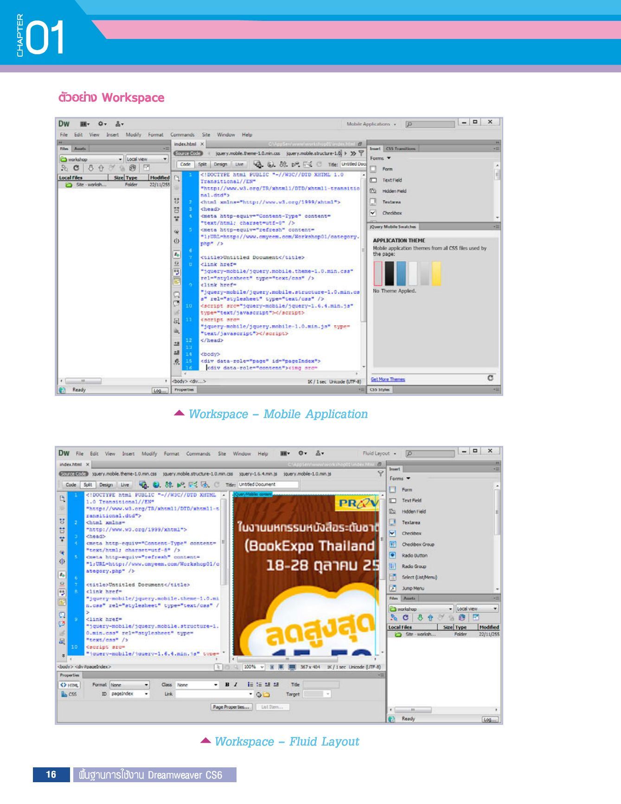
Task: Click the Source Code button in the Fluid Layout window
Action: [x=73, y=474]
